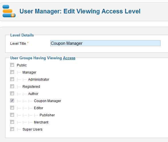Click the Edit Viewing Access Level heading
This screenshot has height=142, width=168.
tap(102, 11)
